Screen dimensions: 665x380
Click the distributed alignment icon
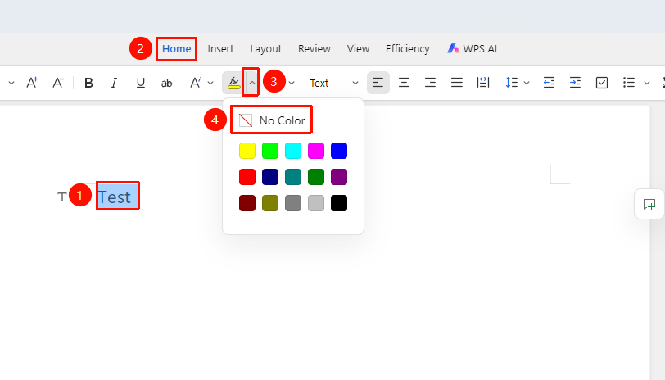[483, 83]
